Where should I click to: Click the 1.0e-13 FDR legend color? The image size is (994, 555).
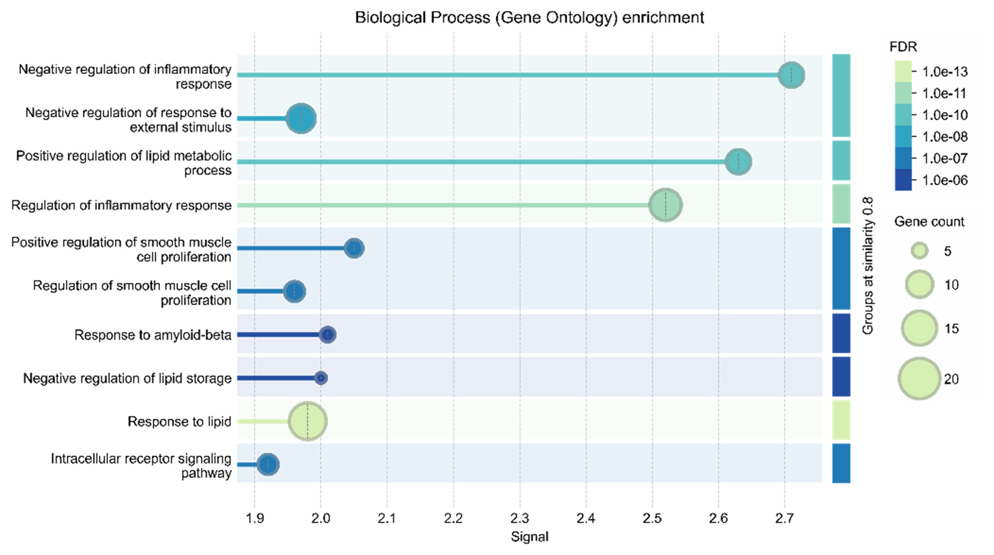[903, 71]
